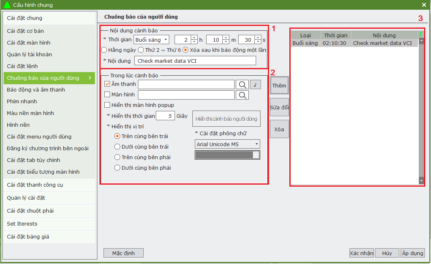Decrease the seconds value with down arrow
The image size is (431, 264).
(258, 42)
